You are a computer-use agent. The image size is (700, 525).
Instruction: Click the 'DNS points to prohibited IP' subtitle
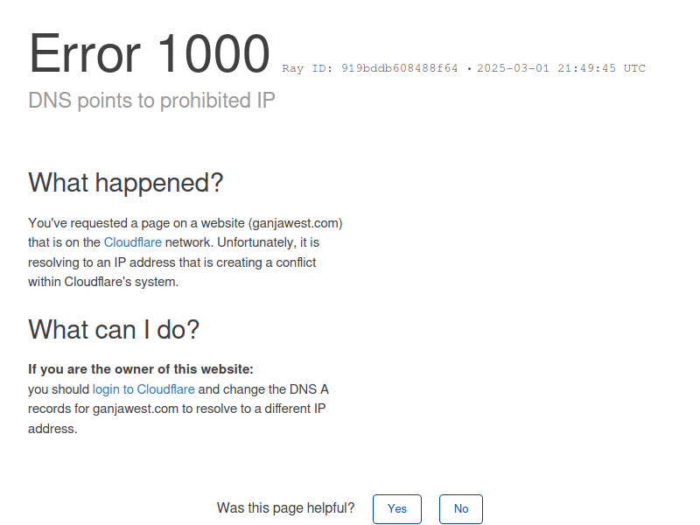151,101
